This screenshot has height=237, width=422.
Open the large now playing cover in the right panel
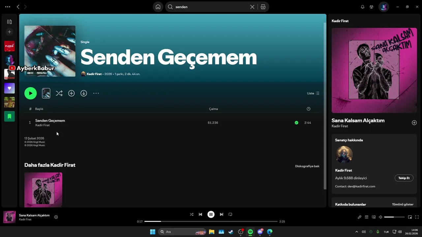coord(374,70)
